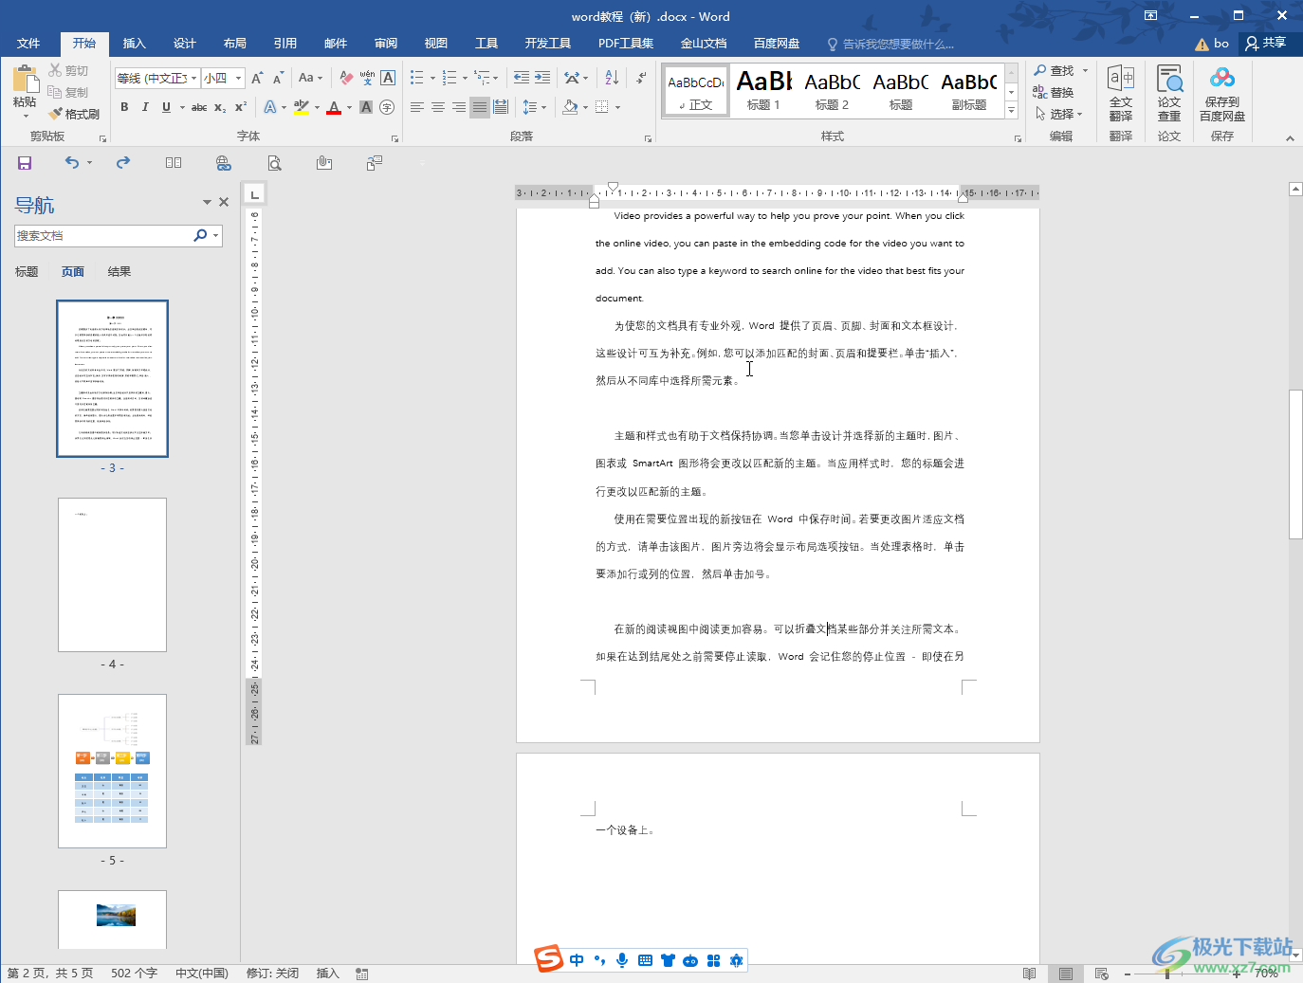Toggle italic formatting
1303x983 pixels.
[145, 107]
